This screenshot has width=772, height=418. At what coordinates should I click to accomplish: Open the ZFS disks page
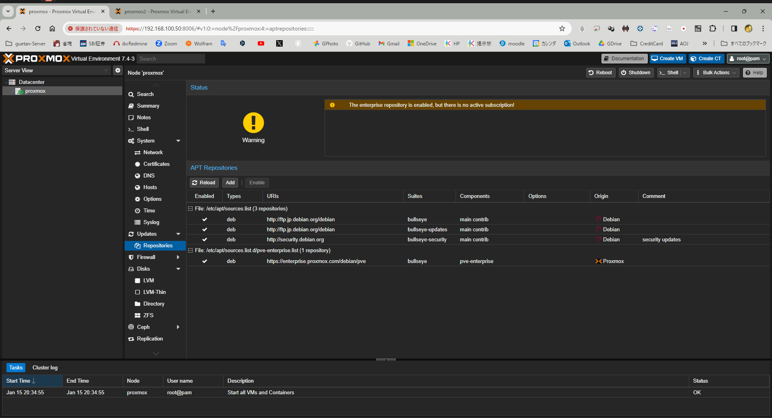pos(148,315)
